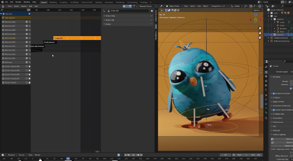Pause the animation playback

[x=133, y=155]
